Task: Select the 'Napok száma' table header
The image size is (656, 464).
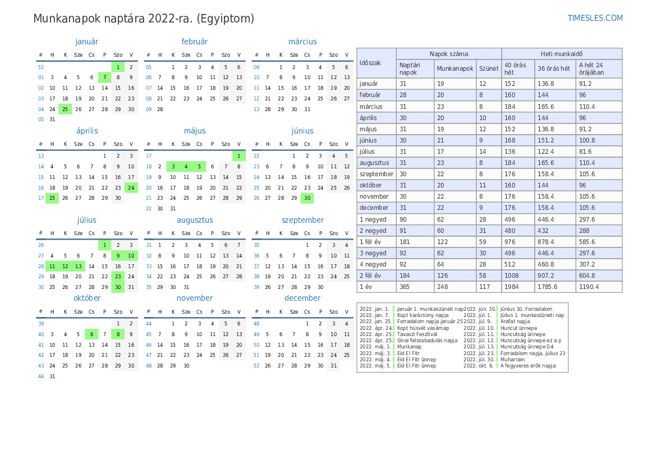Action: tap(449, 54)
